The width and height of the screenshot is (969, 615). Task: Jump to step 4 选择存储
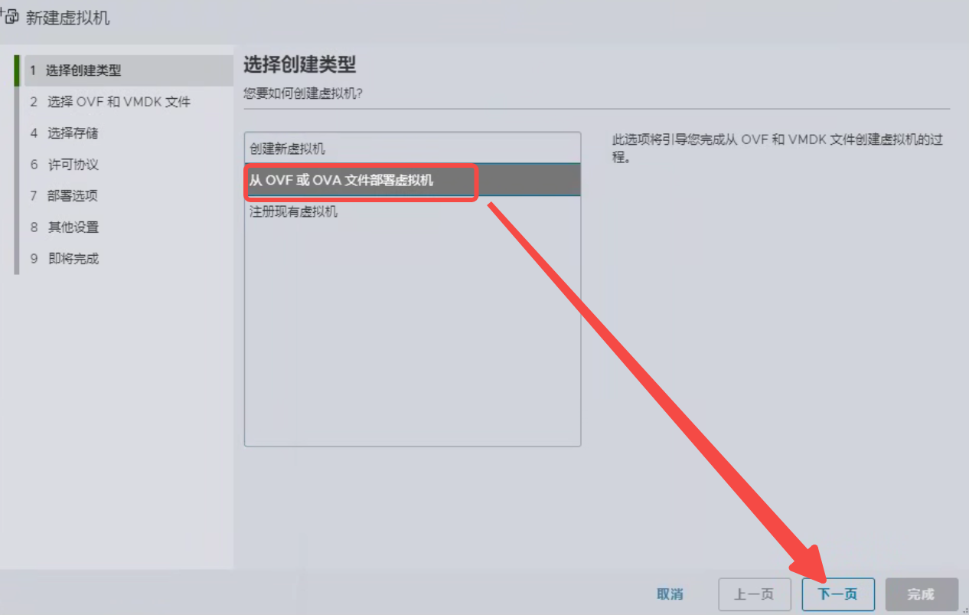[x=73, y=133]
